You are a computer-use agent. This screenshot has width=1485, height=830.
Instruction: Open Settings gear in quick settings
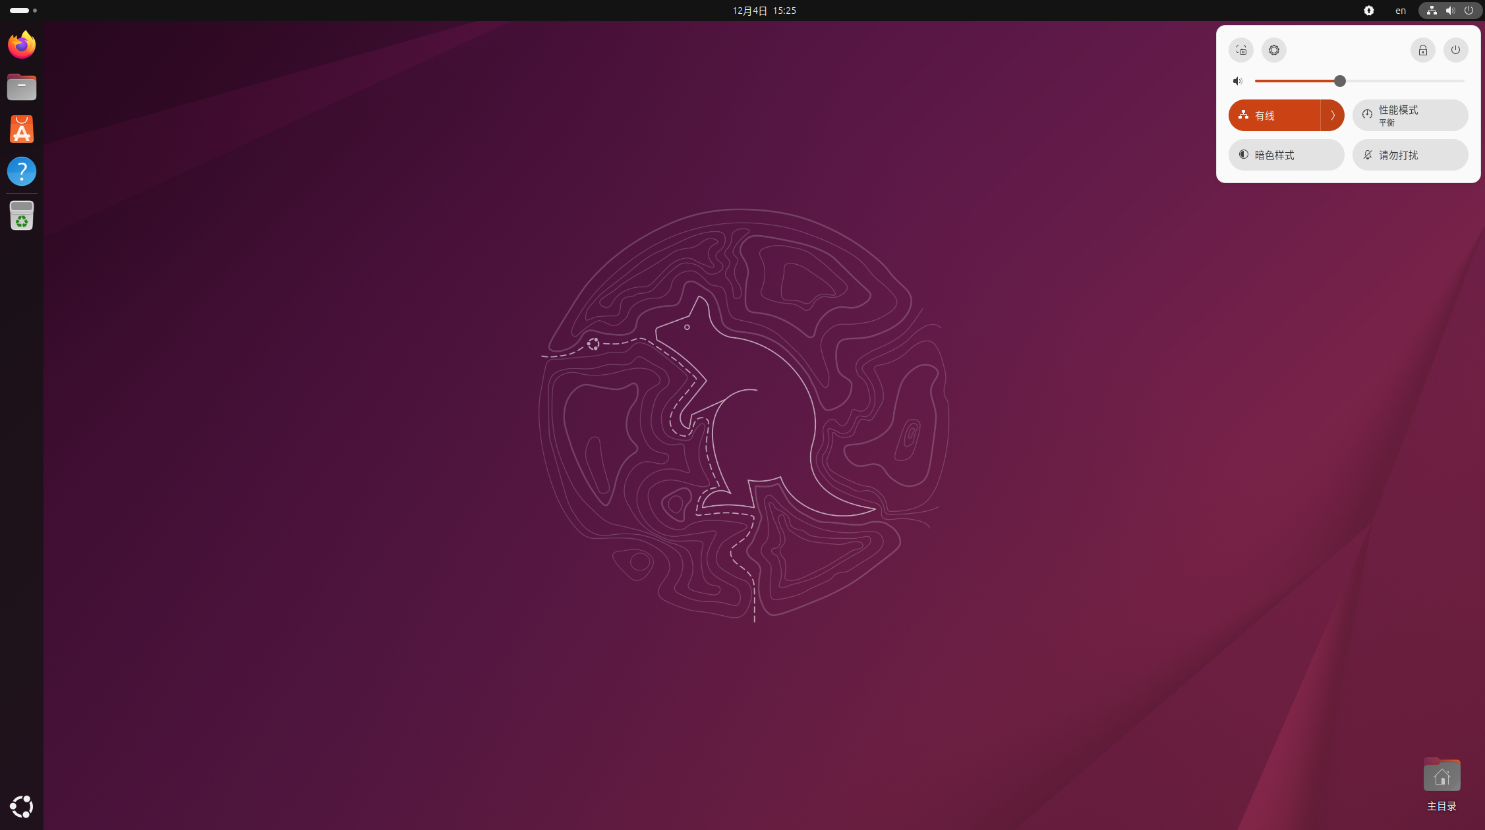1274,50
